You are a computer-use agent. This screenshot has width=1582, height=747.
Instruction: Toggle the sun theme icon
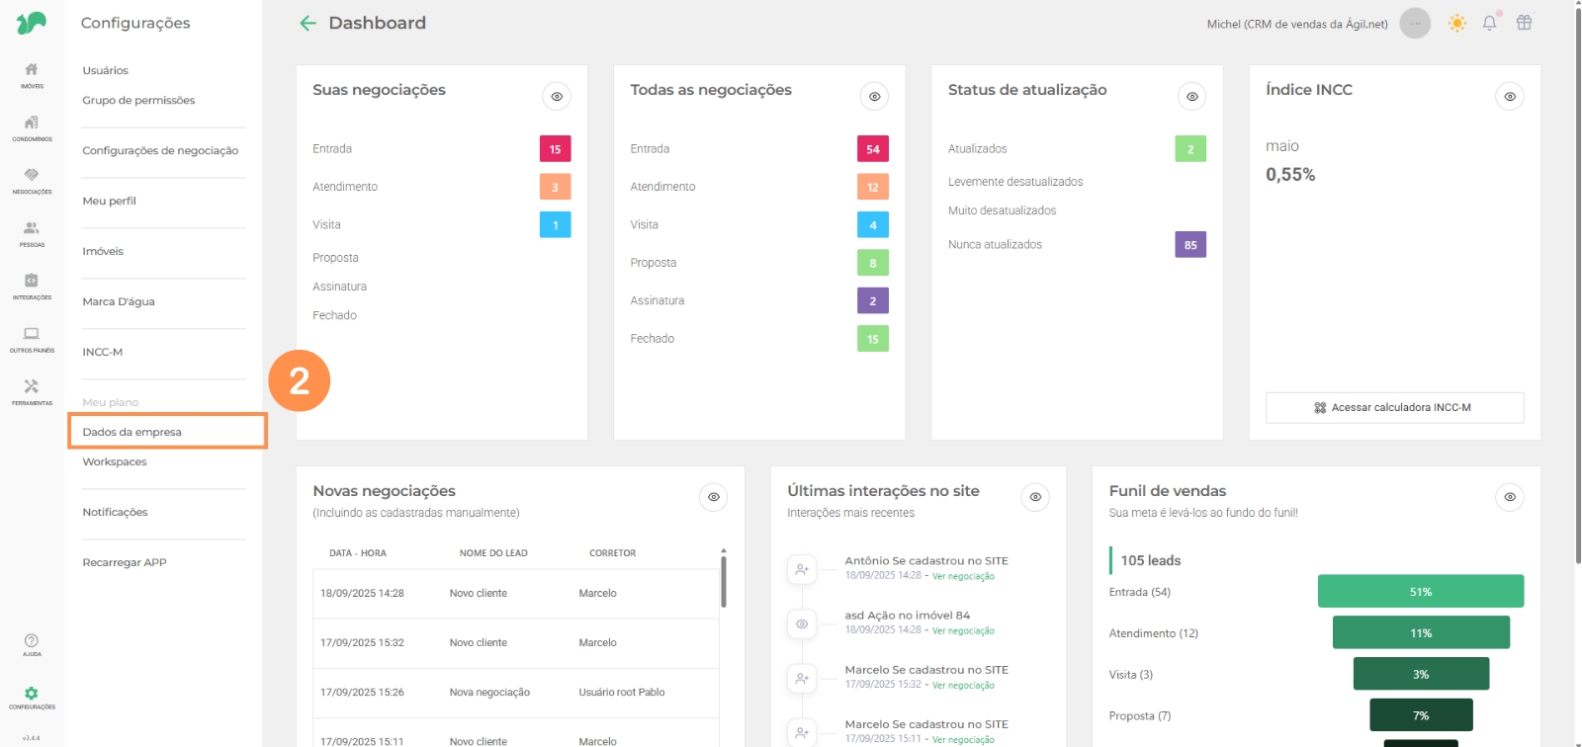(x=1456, y=23)
